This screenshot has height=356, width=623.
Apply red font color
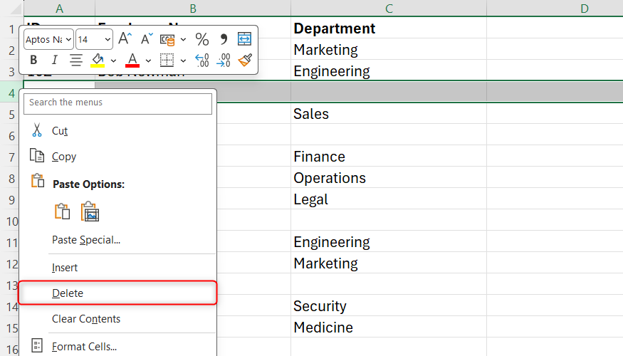click(x=132, y=61)
